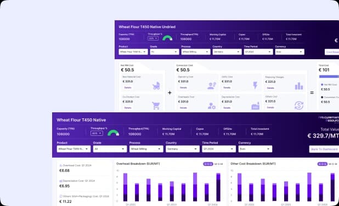Click the small icon beside Others SGA+Packaging Cost
The height and width of the screenshot is (206, 339).
pos(61,196)
